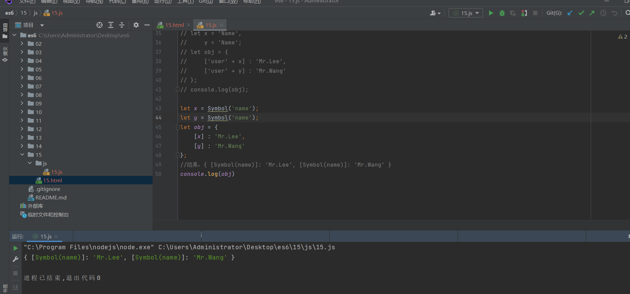Open project view type dropdown
630x294 pixels.
pos(42,25)
